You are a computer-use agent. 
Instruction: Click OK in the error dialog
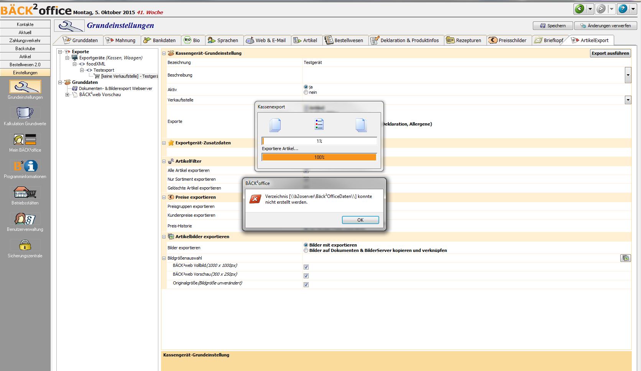tap(360, 220)
